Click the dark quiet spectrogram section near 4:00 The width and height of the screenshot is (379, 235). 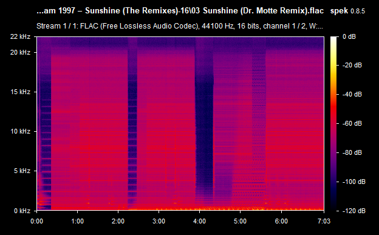[x=204, y=123]
